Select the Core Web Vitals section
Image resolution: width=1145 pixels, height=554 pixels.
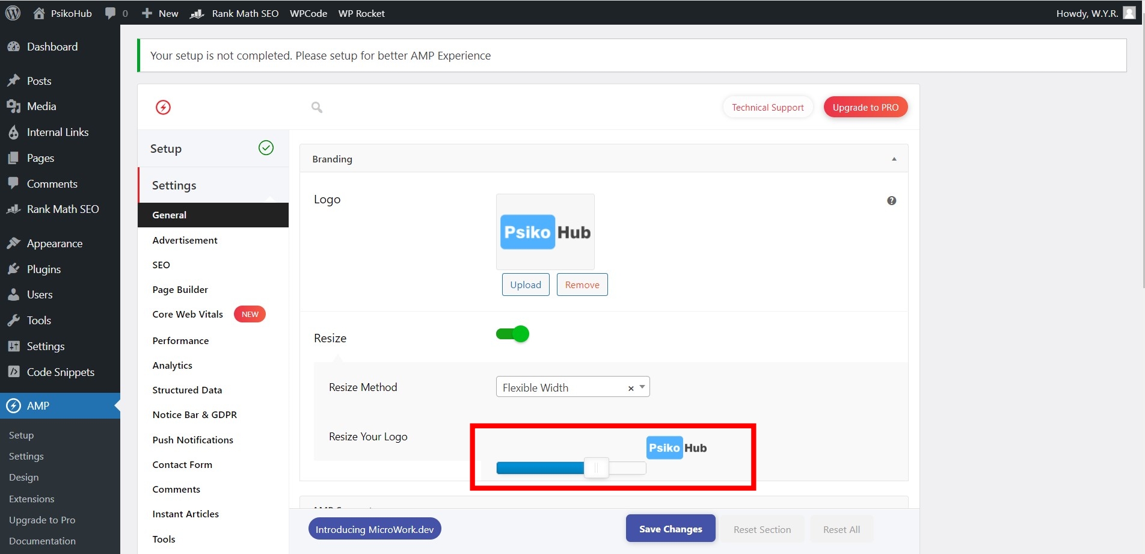(x=188, y=314)
